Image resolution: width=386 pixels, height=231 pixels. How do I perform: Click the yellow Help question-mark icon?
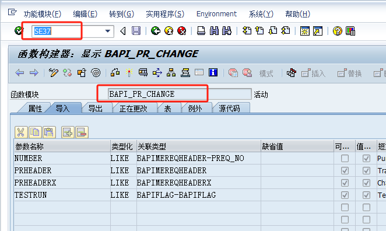[x=337, y=31]
